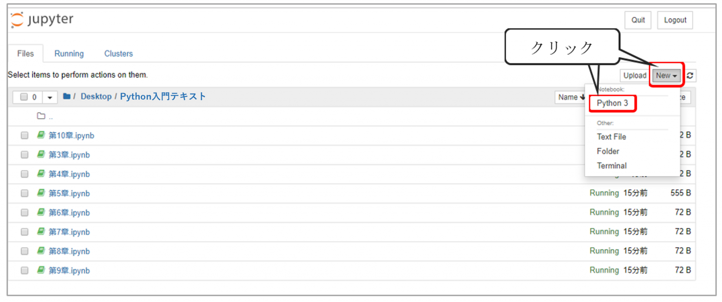722x302 pixels.
Task: Click the notebook icon beside 第9章.ipynb
Action: click(41, 270)
